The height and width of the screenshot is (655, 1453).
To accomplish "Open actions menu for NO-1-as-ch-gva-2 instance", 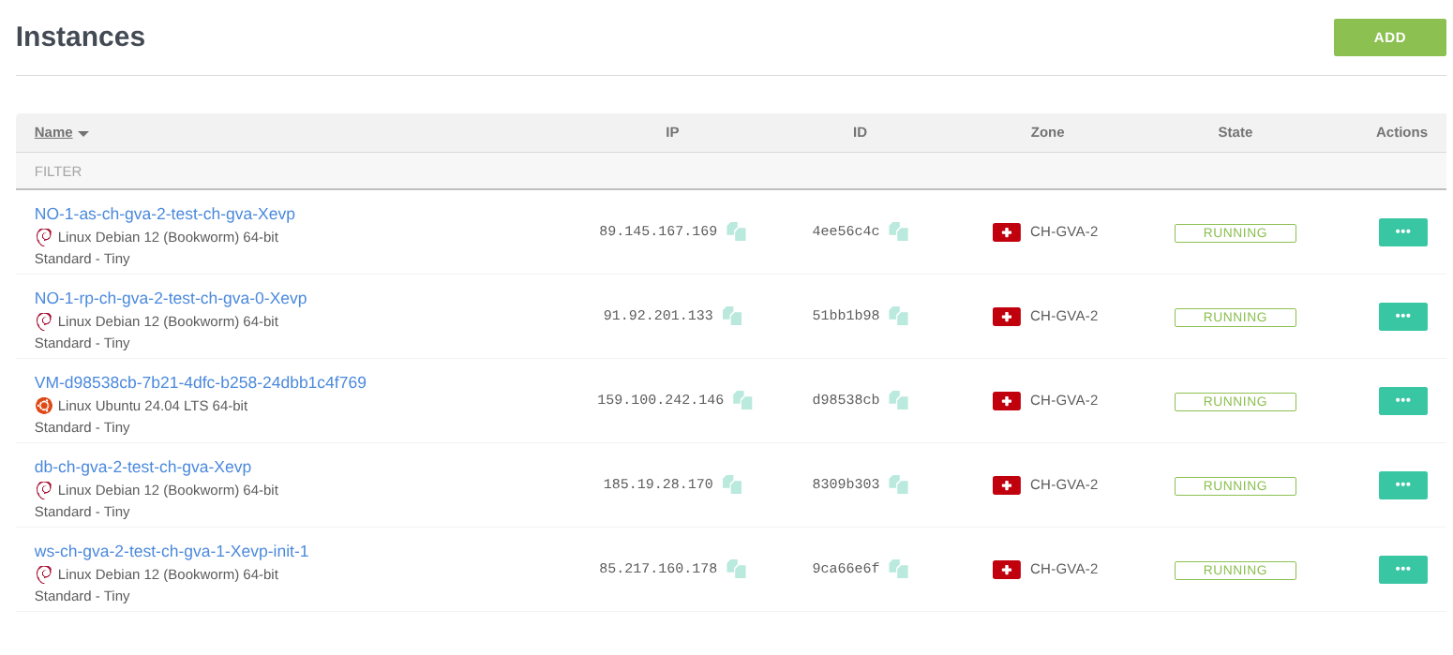I will [x=1402, y=232].
